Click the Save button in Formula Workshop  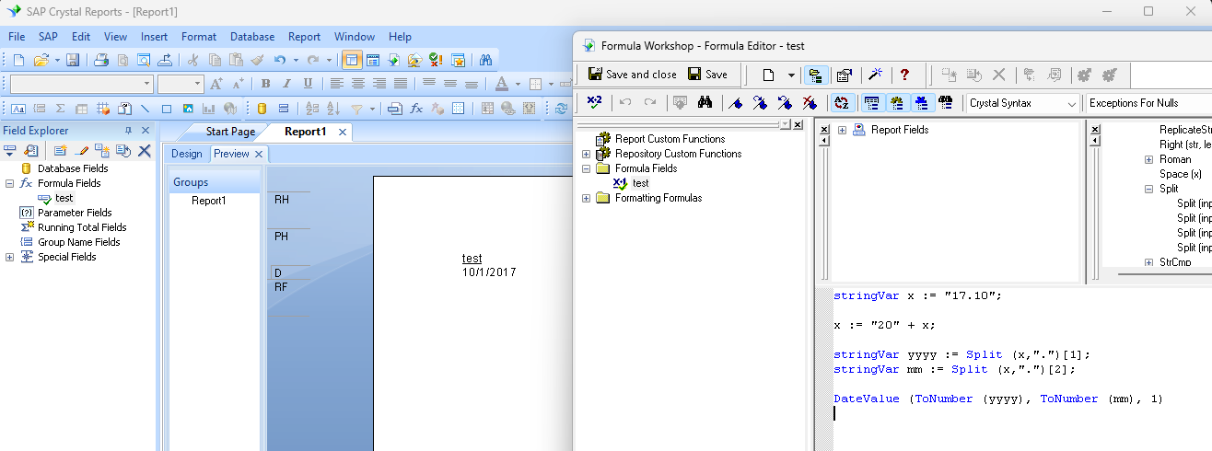(x=707, y=75)
